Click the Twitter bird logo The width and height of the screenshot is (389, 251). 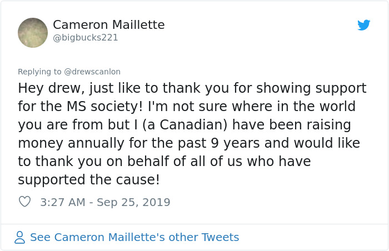pos(364,25)
